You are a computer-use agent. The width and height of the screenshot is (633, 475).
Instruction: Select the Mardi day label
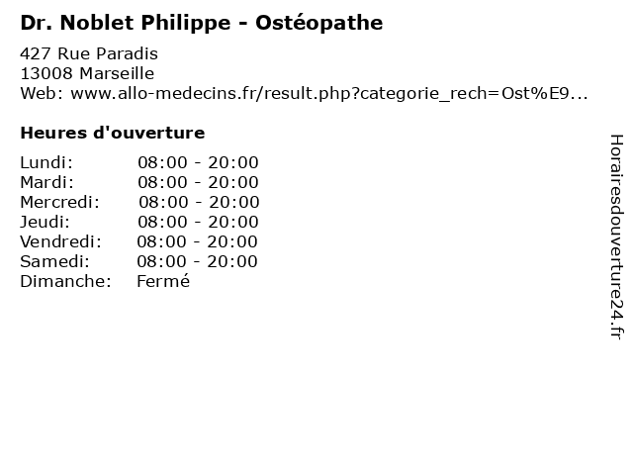pyautogui.click(x=47, y=182)
